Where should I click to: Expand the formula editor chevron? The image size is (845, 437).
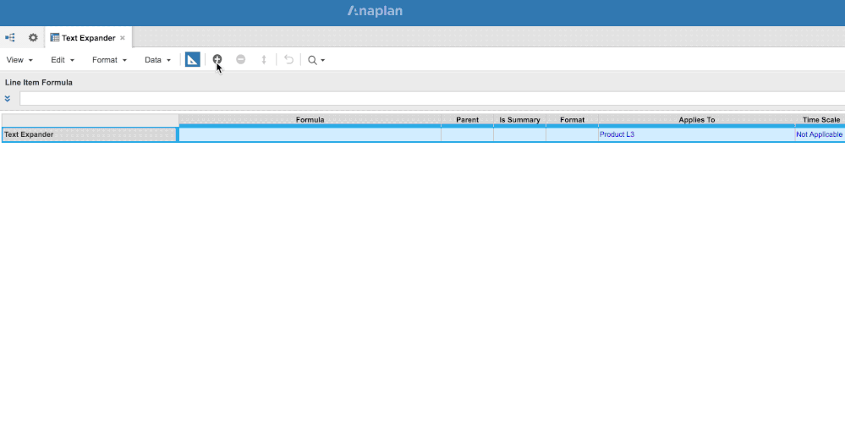tap(8, 99)
